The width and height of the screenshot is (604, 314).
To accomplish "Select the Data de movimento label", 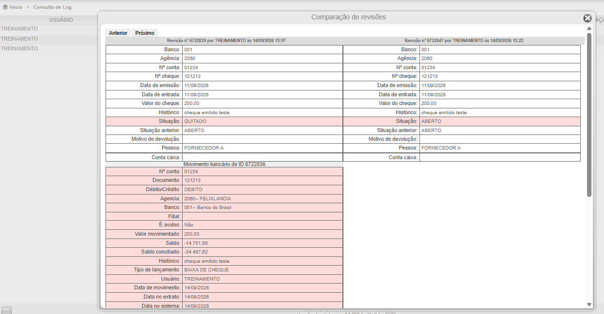I will pyautogui.click(x=157, y=288).
